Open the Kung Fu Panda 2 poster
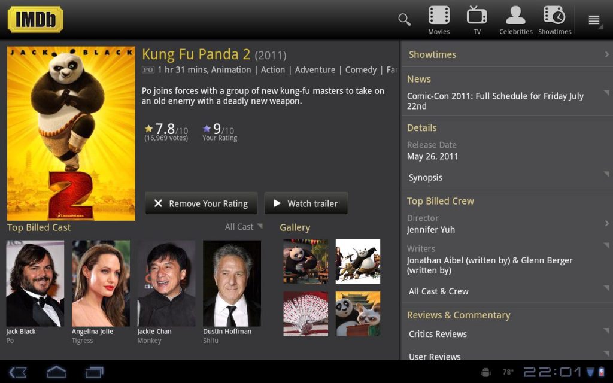Screen dimensions: 613x383 coord(71,133)
